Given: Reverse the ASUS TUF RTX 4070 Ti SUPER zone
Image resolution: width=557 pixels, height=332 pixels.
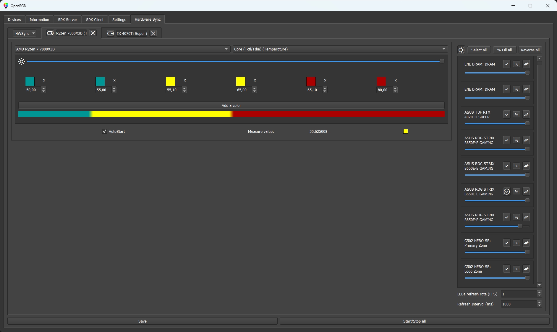Looking at the screenshot, I should [526, 115].
